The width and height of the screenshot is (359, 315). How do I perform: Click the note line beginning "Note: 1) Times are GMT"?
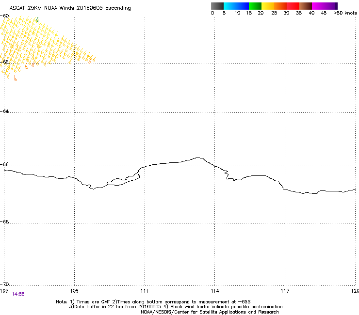[153, 302]
